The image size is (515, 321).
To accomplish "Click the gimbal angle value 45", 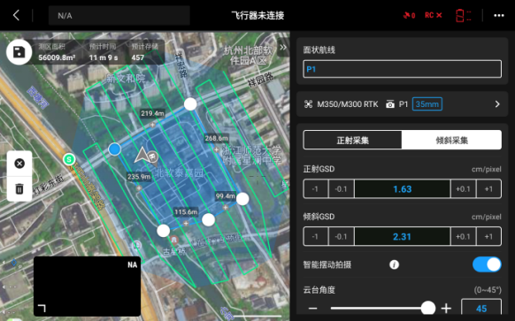I will [481, 308].
